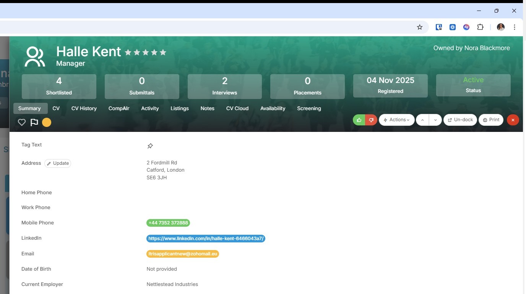Open the browser Extensions puzzle icon
Viewport: 526px width, 294px height.
click(481, 27)
